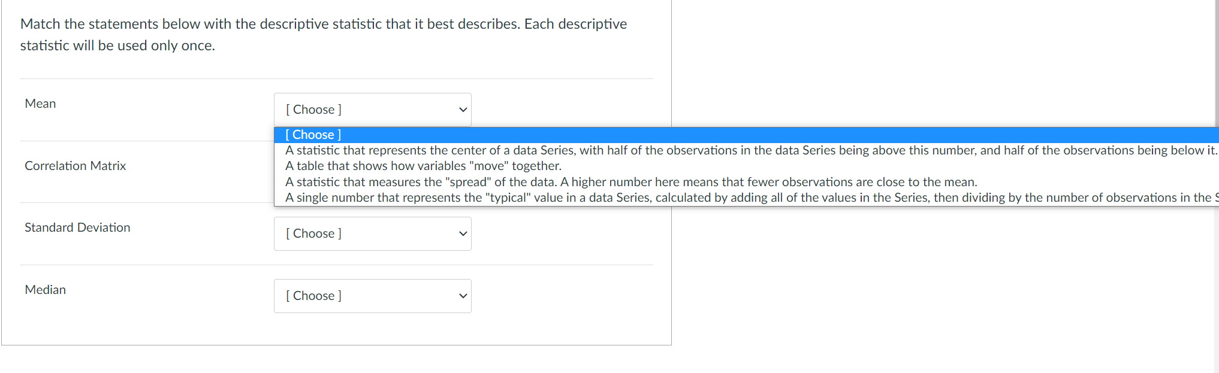Screen dimensions: 1219x373
Task: Click the chevron on the Mean dropdown
Action: tap(461, 110)
